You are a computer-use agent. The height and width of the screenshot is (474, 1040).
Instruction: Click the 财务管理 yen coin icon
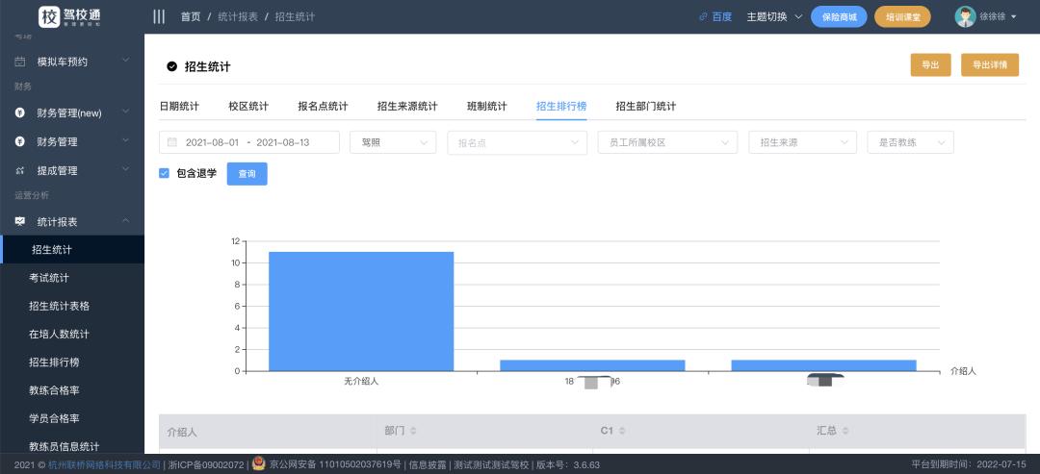20,141
